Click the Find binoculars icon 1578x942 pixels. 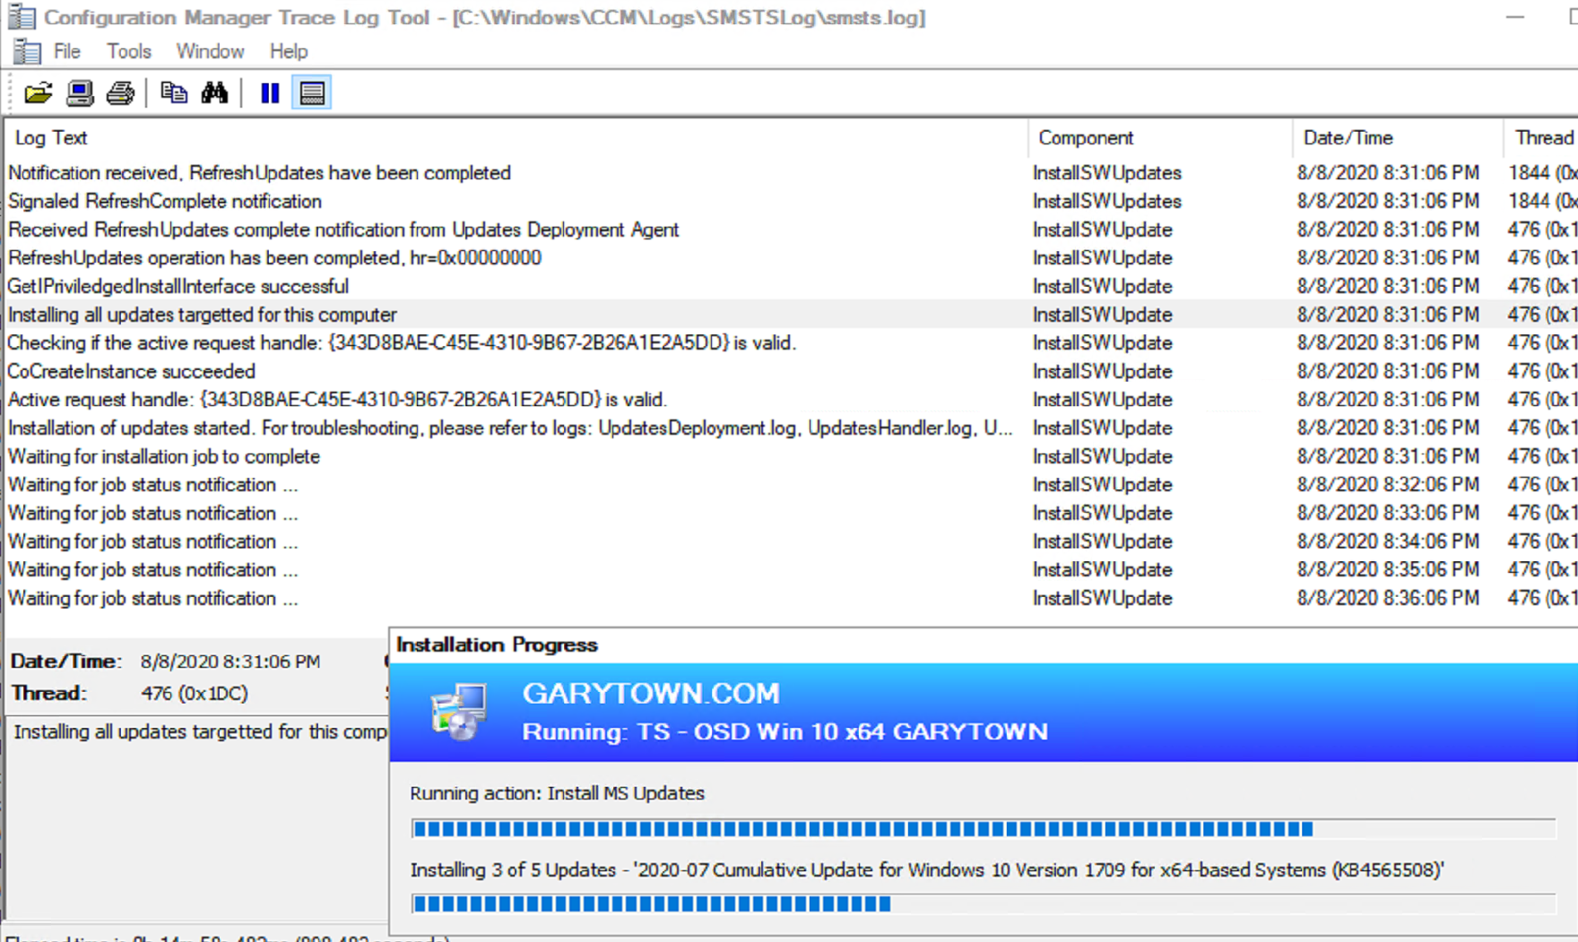pyautogui.click(x=214, y=93)
